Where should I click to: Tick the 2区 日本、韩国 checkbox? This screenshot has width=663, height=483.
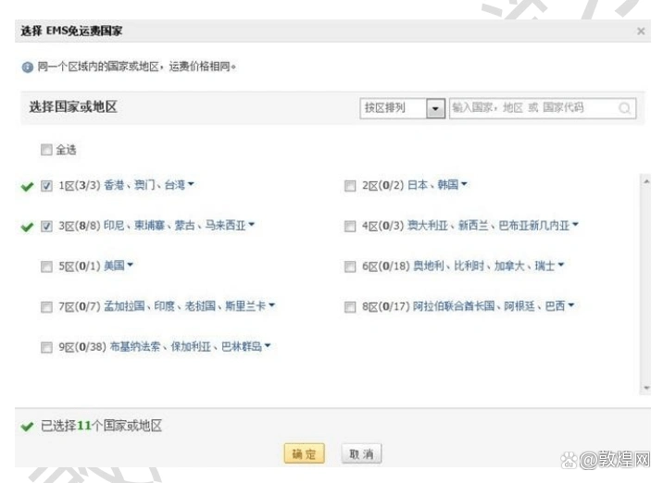pyautogui.click(x=350, y=185)
